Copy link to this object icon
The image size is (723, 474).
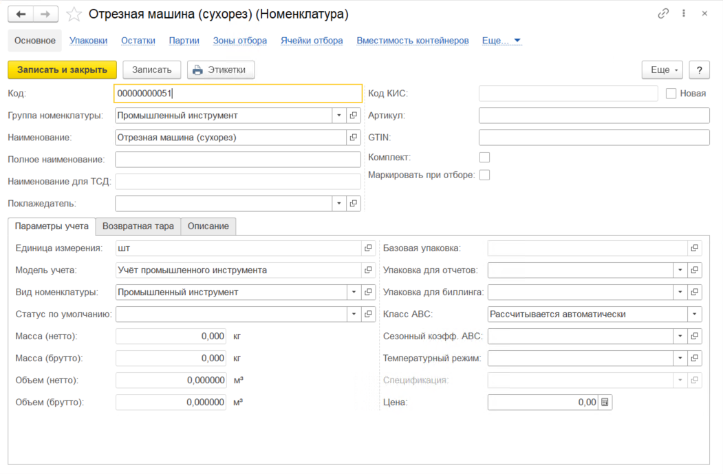tap(663, 14)
